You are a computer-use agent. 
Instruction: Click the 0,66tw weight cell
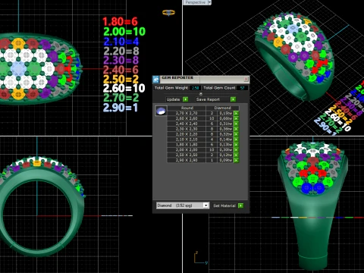pyautogui.click(x=225, y=118)
